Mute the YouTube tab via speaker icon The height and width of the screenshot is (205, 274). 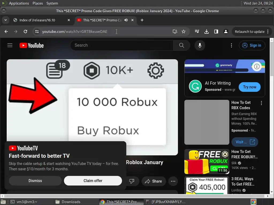tap(126, 20)
